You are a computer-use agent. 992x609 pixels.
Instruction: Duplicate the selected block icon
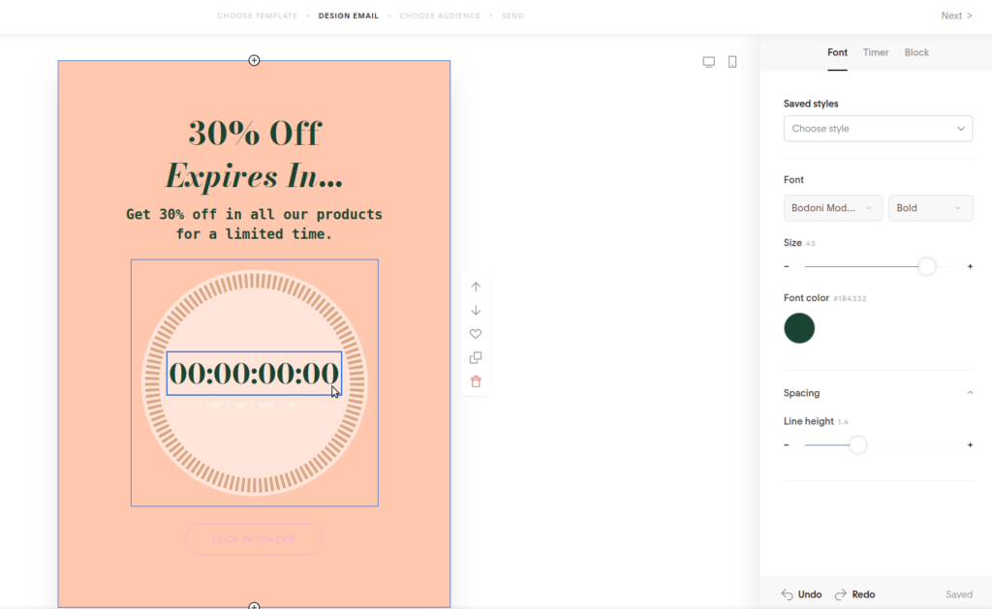[x=476, y=358]
